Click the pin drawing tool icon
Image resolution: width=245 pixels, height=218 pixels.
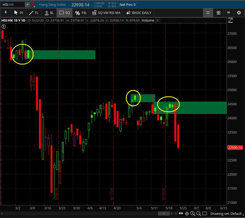pos(6,13)
